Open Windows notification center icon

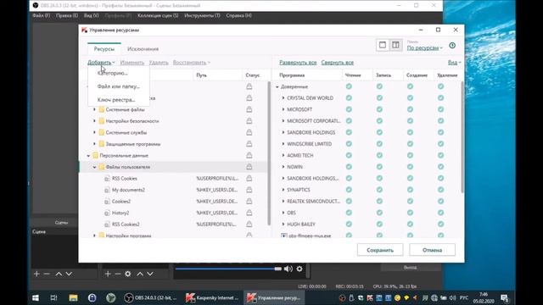pos(505,297)
